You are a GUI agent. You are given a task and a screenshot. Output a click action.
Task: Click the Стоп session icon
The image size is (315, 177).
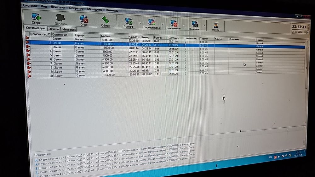(83, 19)
